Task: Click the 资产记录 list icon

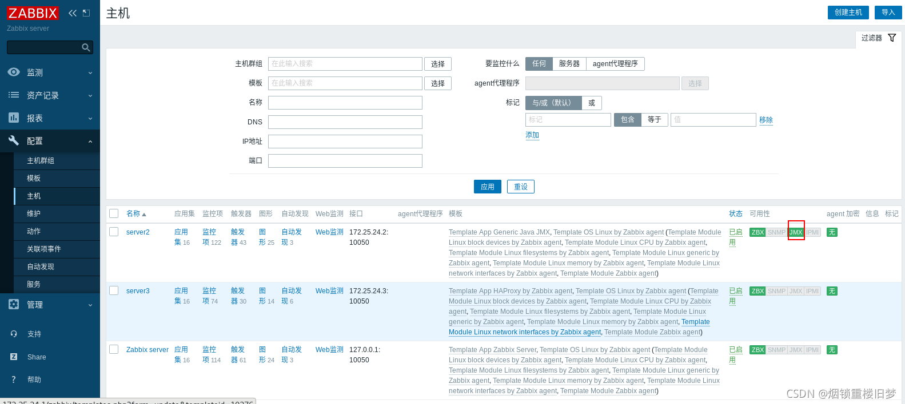Action: pyautogui.click(x=14, y=95)
